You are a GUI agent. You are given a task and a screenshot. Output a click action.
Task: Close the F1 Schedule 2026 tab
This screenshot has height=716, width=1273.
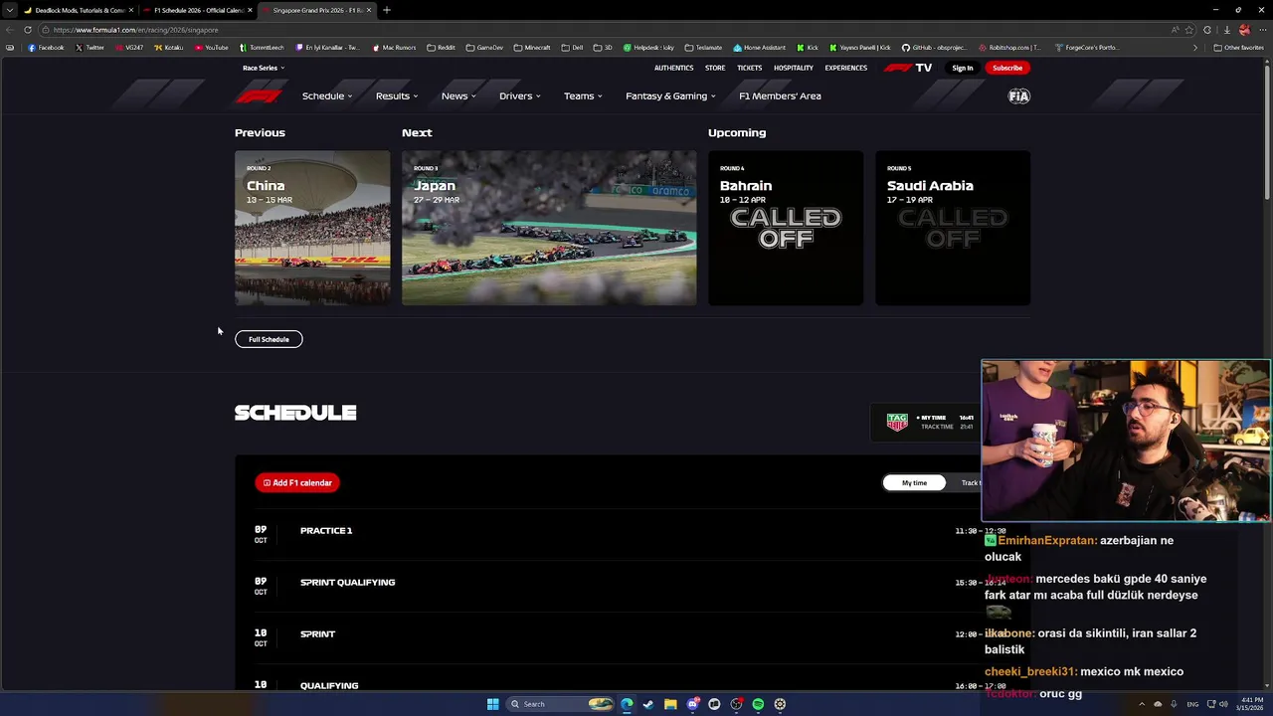250,10
